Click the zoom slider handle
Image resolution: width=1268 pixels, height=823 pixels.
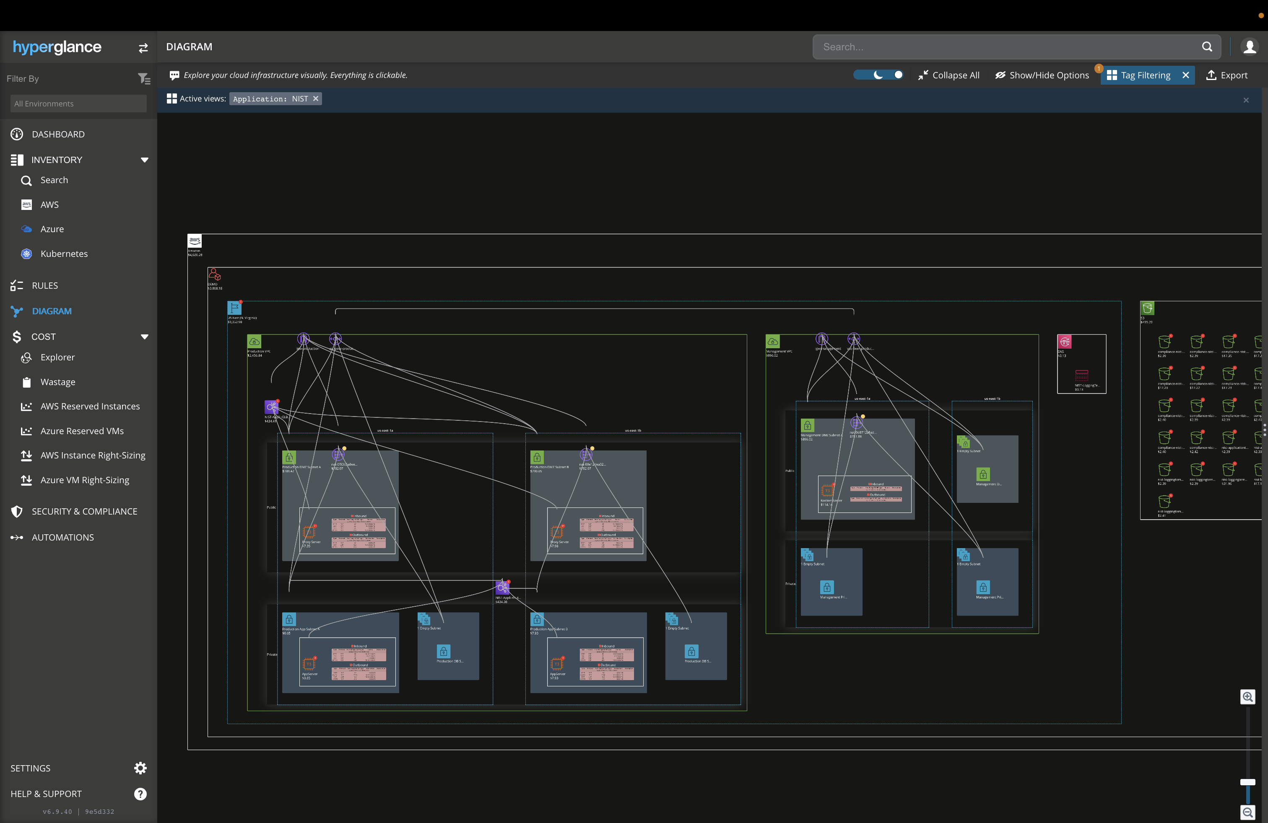pyautogui.click(x=1247, y=782)
